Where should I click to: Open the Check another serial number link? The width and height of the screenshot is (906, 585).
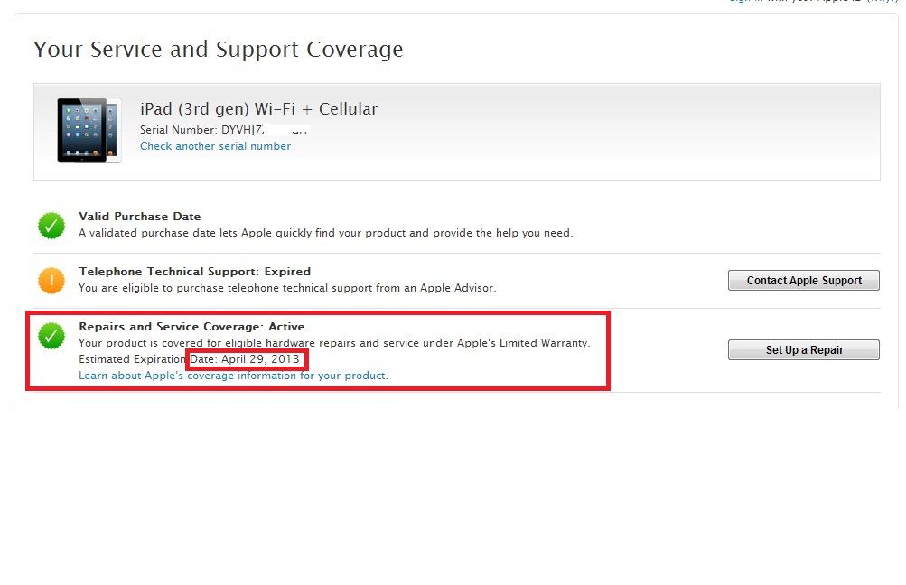click(215, 146)
